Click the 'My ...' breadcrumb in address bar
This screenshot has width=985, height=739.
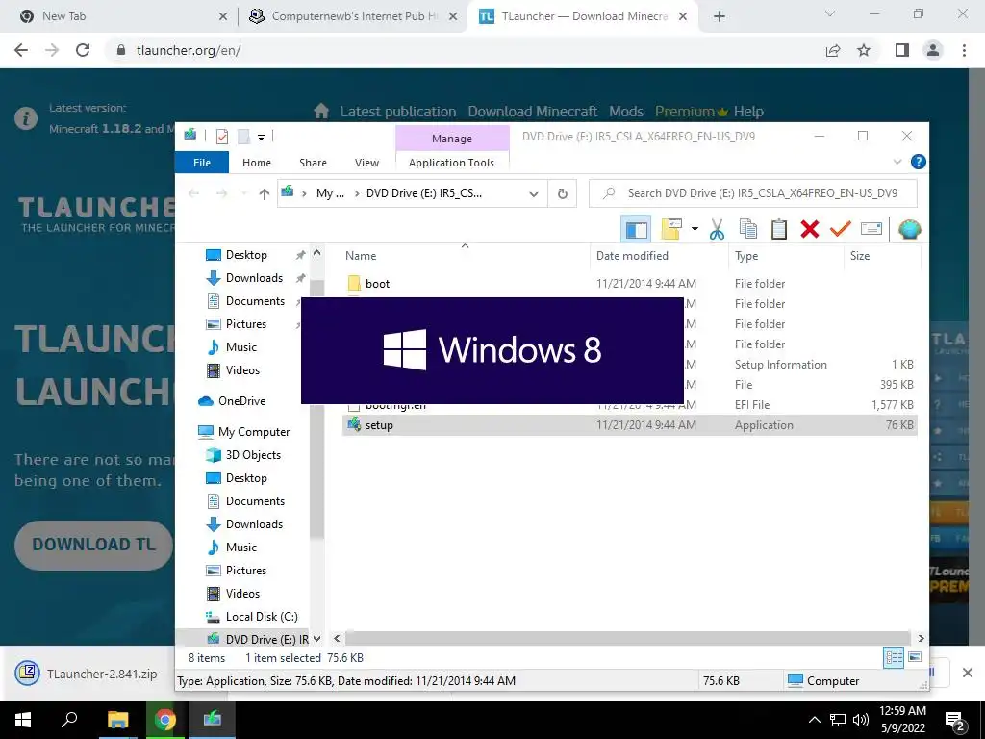[x=330, y=193]
